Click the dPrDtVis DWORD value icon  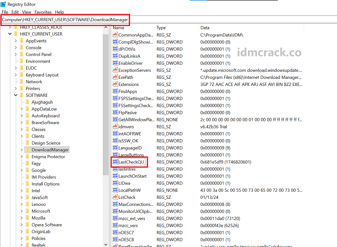tap(115, 49)
